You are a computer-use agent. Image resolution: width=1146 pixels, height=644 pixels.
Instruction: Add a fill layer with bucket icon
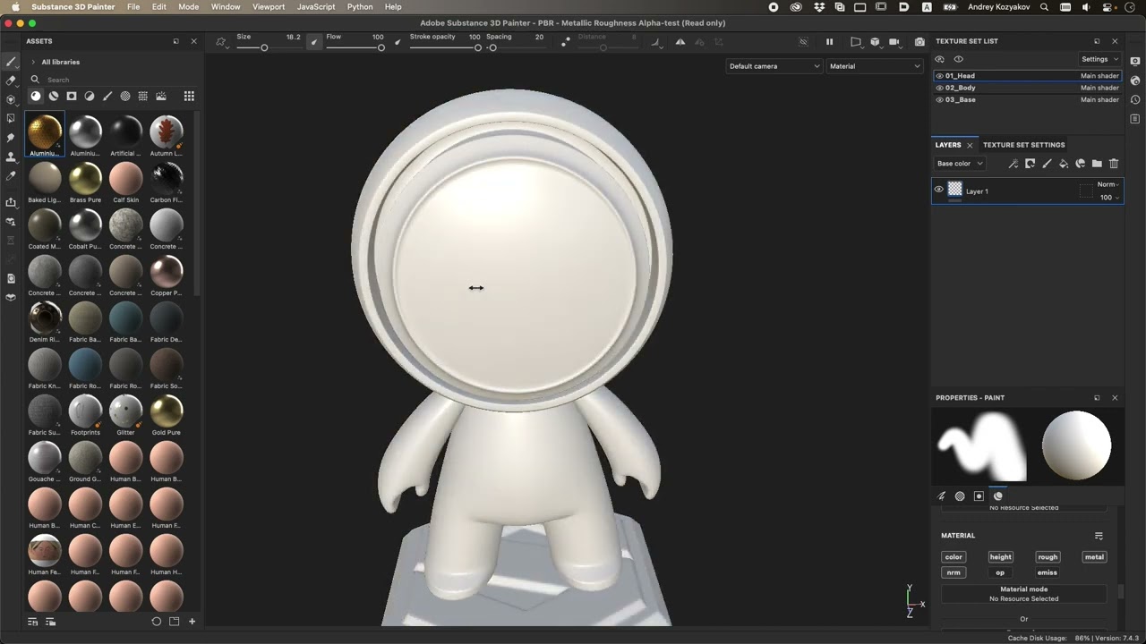coord(1064,164)
